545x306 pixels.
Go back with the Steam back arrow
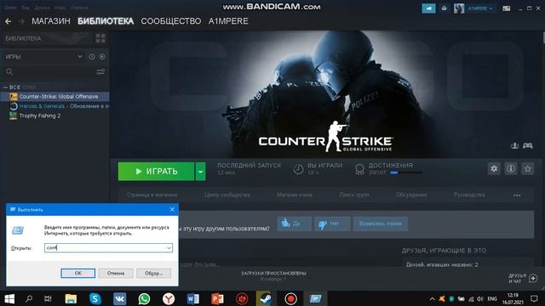[9, 21]
